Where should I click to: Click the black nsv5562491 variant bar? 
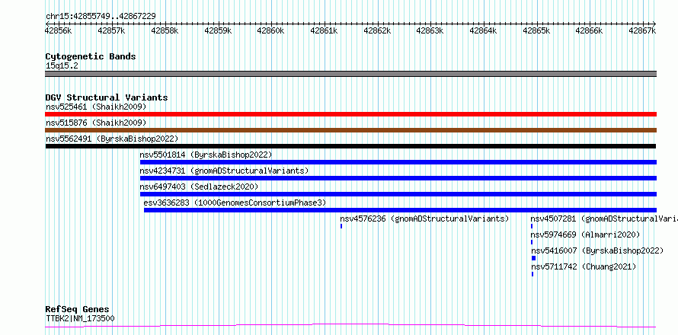coord(350,146)
